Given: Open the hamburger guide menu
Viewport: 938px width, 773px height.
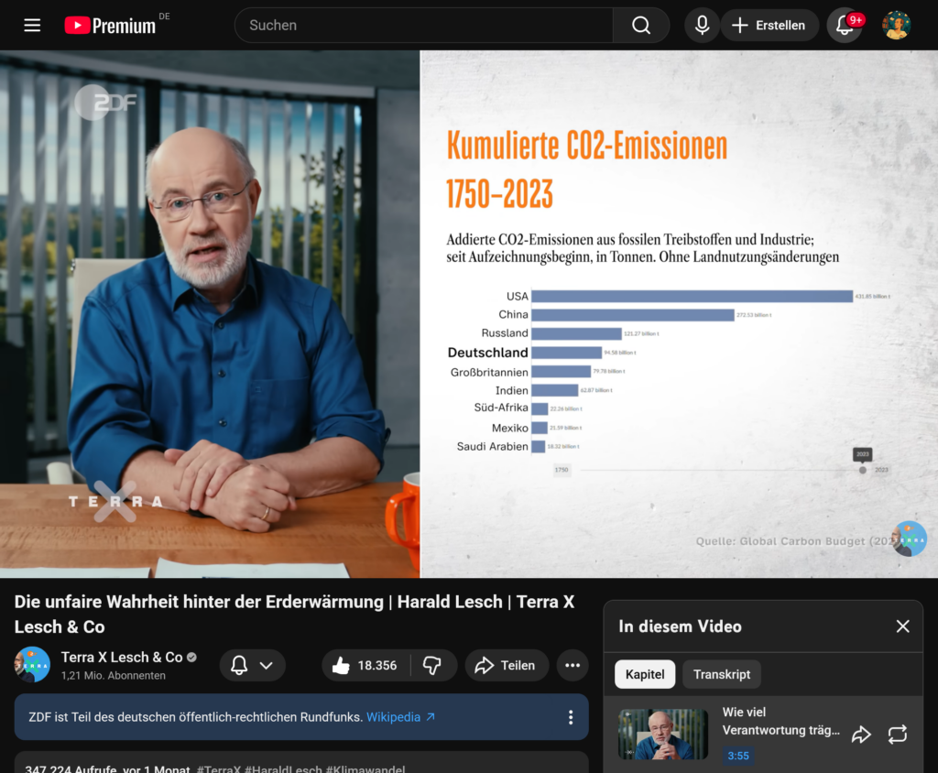Looking at the screenshot, I should (32, 26).
